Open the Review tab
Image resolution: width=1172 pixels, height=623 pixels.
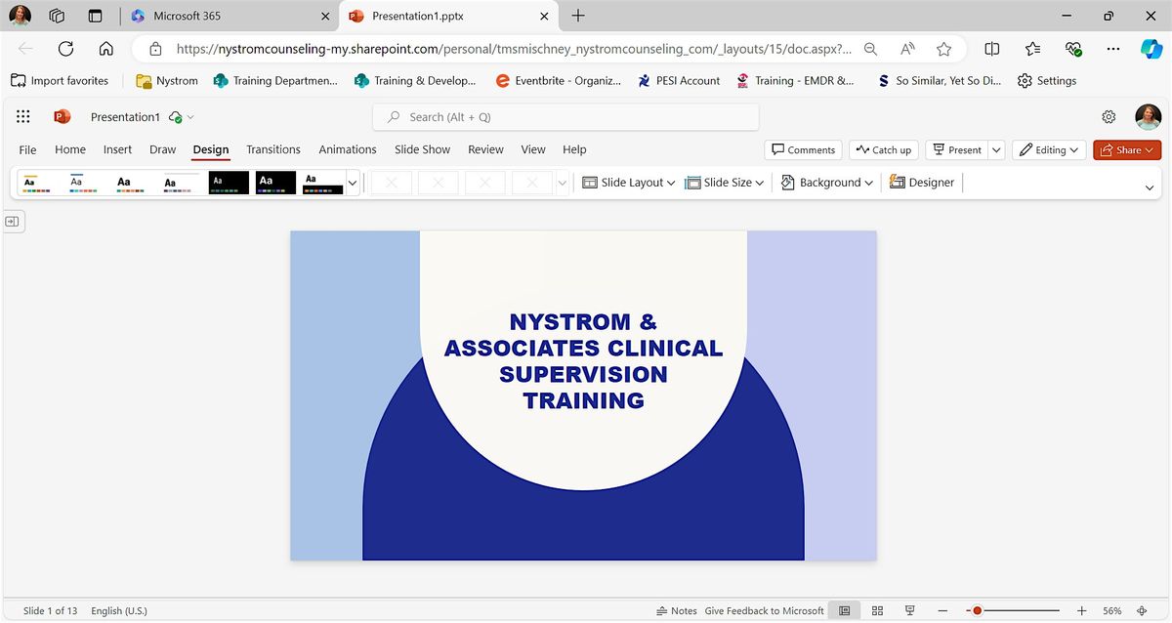point(485,149)
